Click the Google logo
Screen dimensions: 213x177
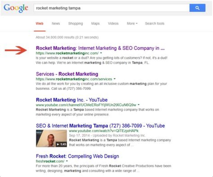click(16, 8)
